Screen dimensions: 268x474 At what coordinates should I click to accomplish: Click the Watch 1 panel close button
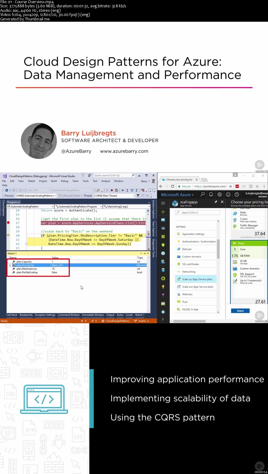(x=148, y=253)
